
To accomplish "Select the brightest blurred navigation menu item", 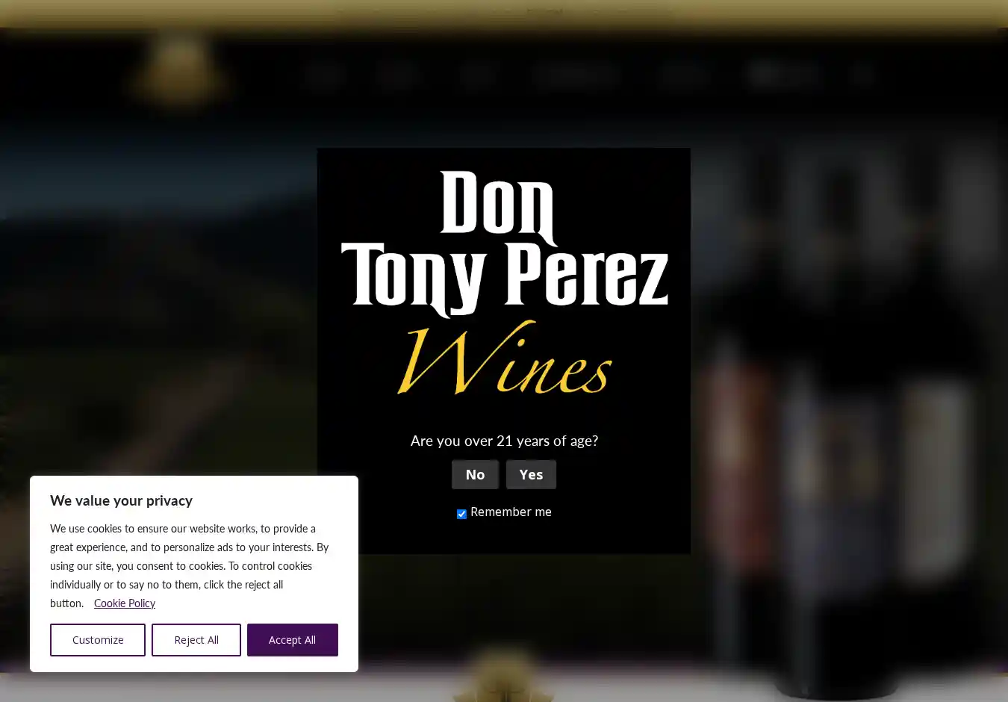I will (x=783, y=75).
